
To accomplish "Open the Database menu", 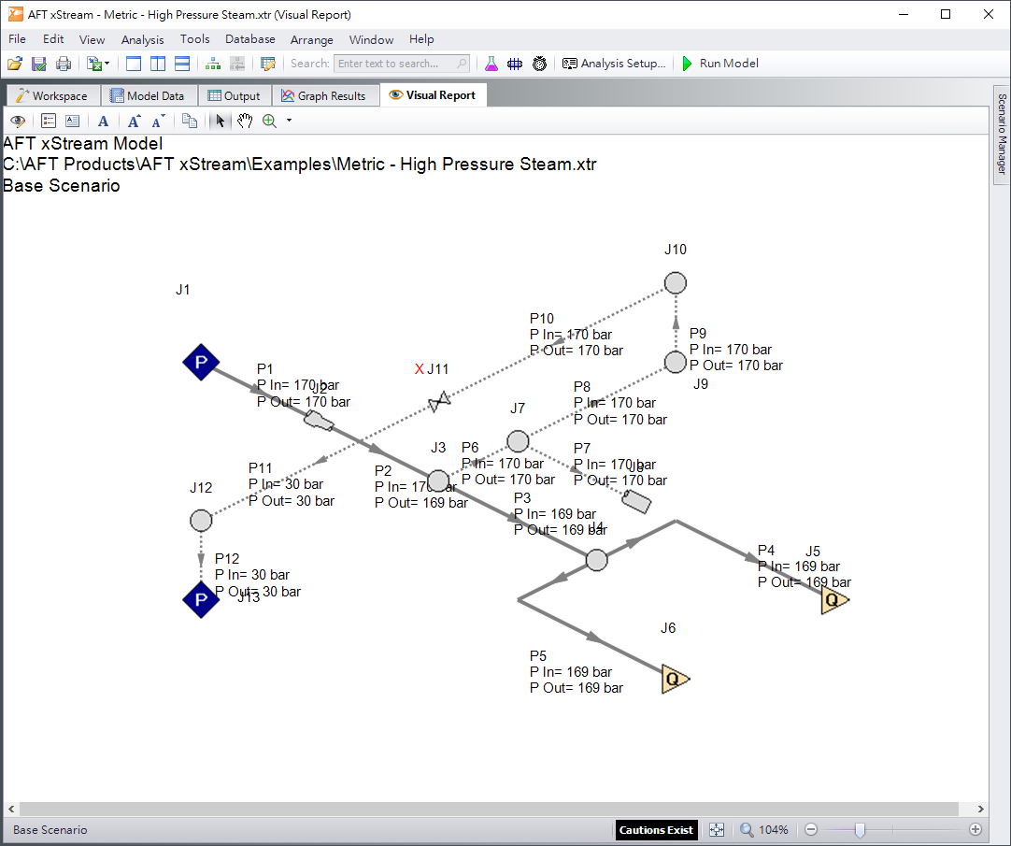I will tap(250, 39).
